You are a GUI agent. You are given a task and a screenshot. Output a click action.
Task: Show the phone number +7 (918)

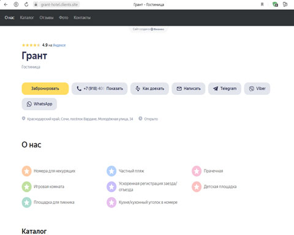click(x=99, y=89)
